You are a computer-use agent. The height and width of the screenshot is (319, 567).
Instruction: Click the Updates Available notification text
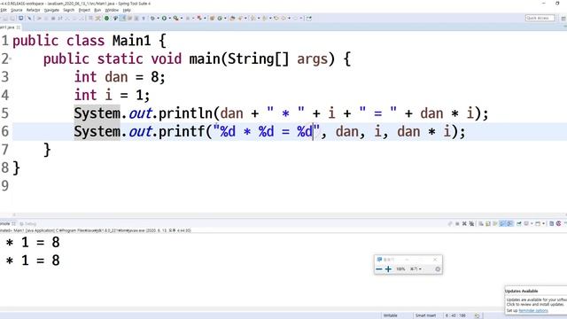point(522,292)
